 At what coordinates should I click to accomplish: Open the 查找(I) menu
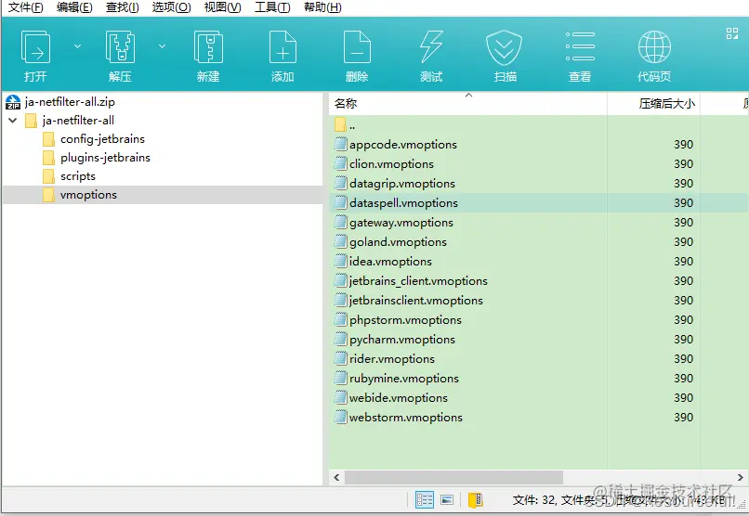pyautogui.click(x=123, y=7)
